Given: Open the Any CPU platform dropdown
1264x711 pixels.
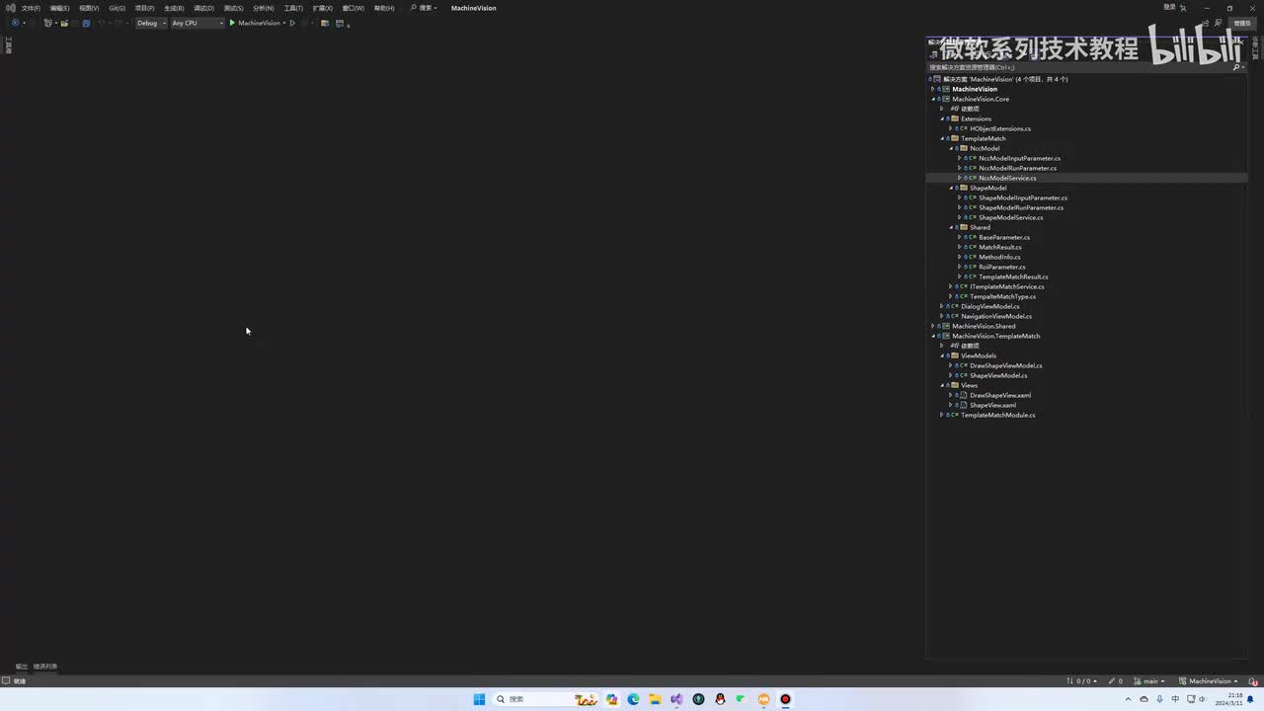Looking at the screenshot, I should click(x=197, y=23).
